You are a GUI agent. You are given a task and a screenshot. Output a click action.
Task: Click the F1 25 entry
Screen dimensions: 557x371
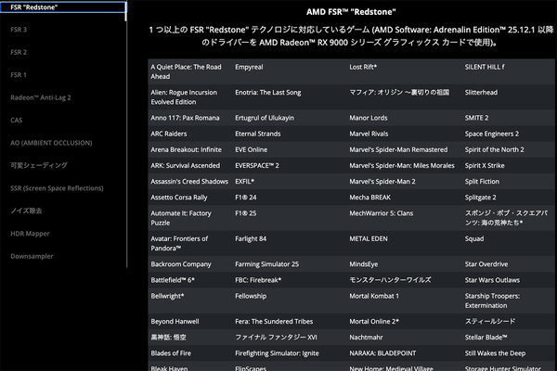click(245, 213)
